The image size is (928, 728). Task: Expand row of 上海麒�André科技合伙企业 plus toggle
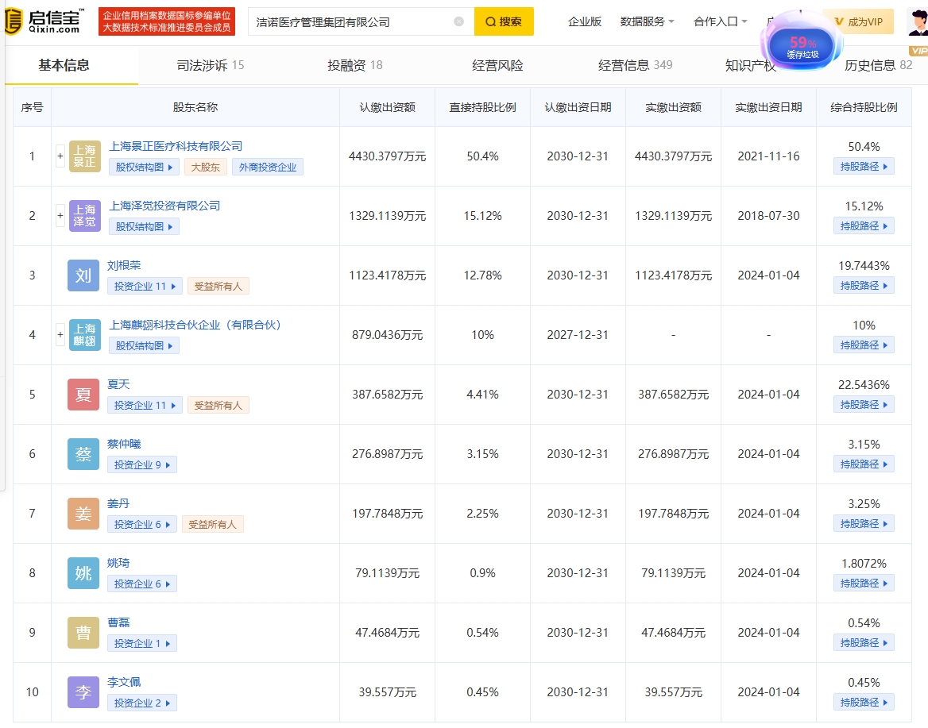[x=60, y=335]
